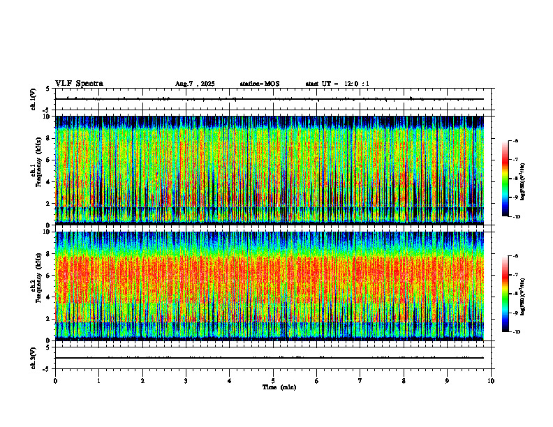Click the "-10" tick on ch.2 color bar
Screen dimensions: 553x427
point(517,332)
